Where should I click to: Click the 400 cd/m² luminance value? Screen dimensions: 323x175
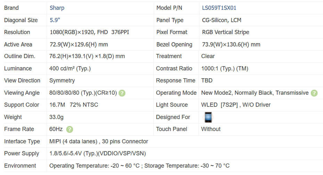pyautogui.click(x=70, y=69)
